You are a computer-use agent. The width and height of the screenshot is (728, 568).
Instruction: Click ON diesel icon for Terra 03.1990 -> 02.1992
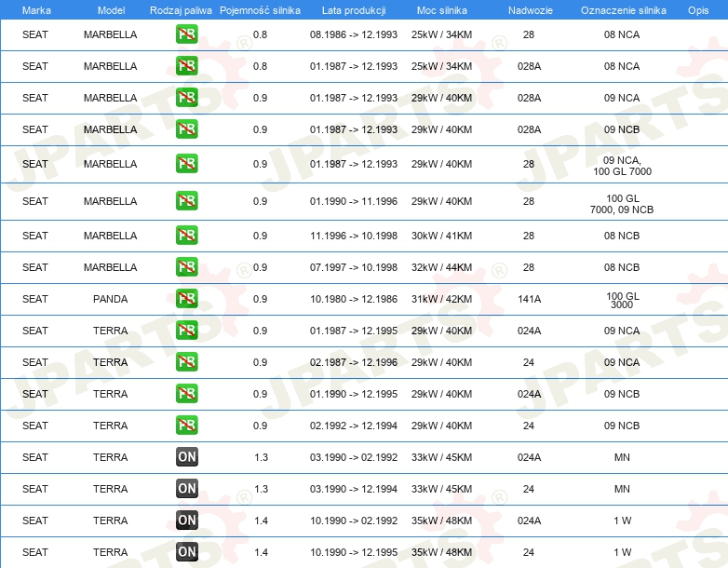click(186, 457)
